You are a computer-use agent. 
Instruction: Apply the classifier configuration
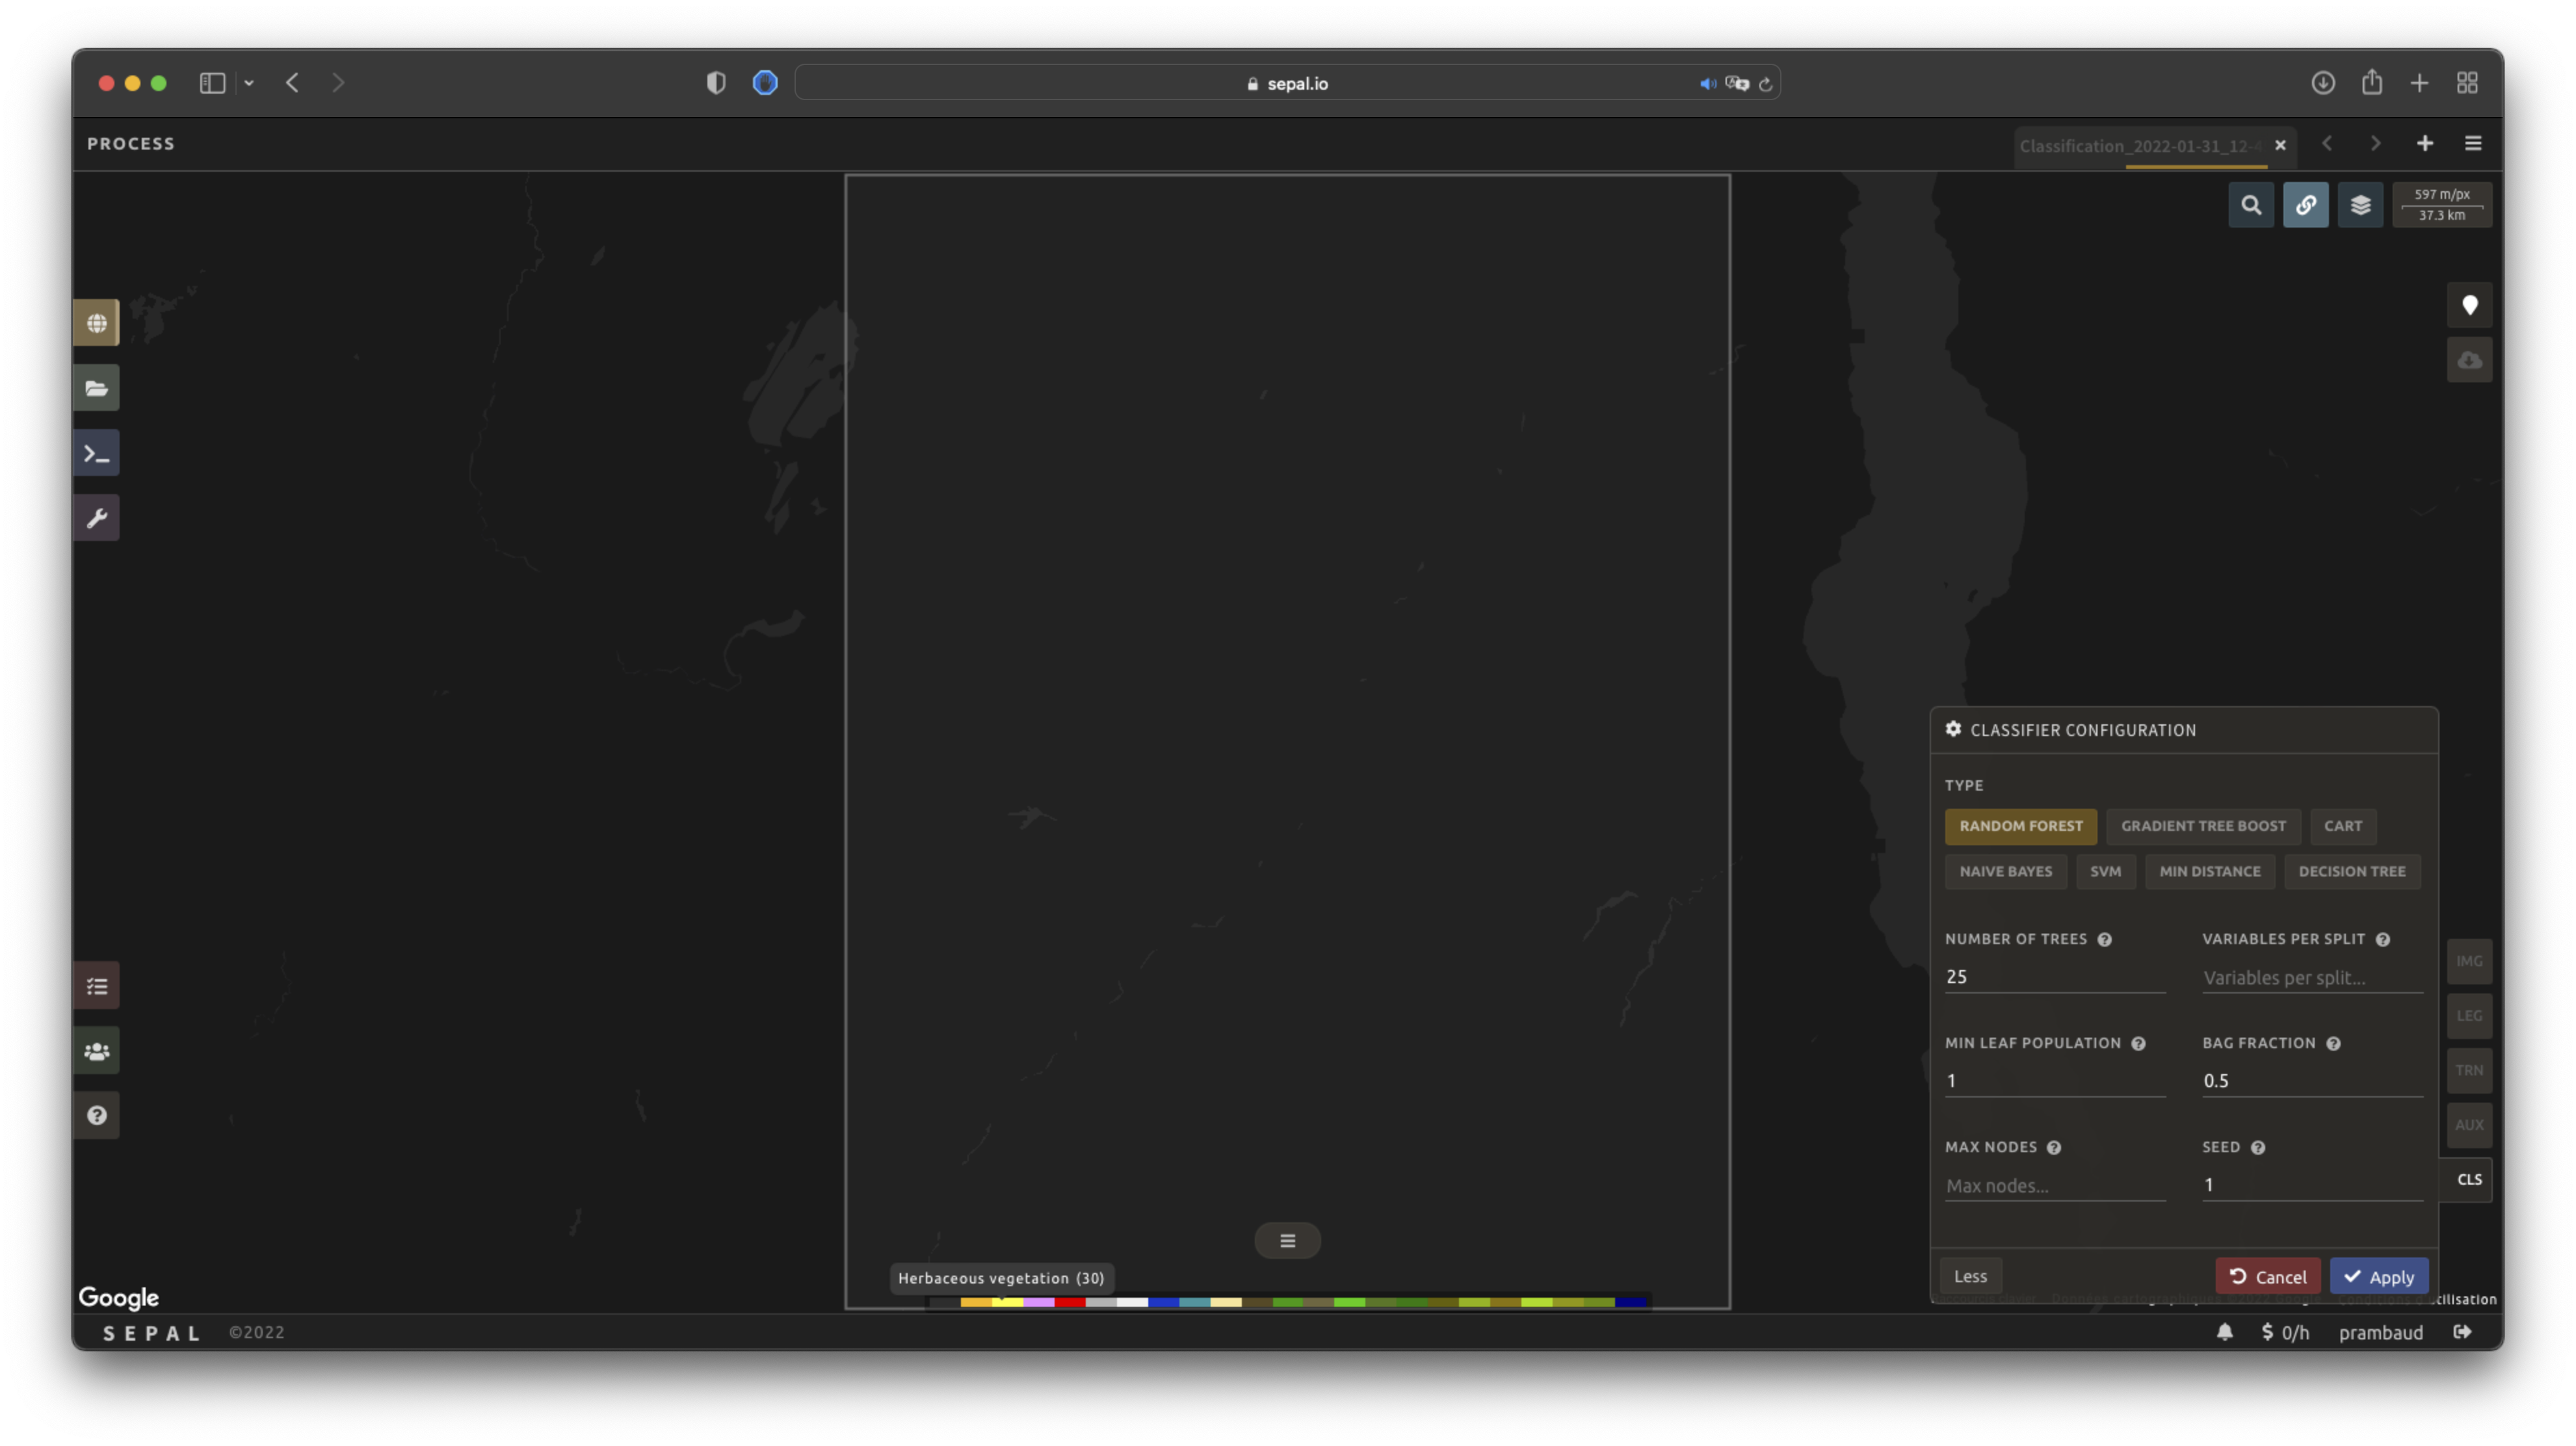click(x=2378, y=1276)
